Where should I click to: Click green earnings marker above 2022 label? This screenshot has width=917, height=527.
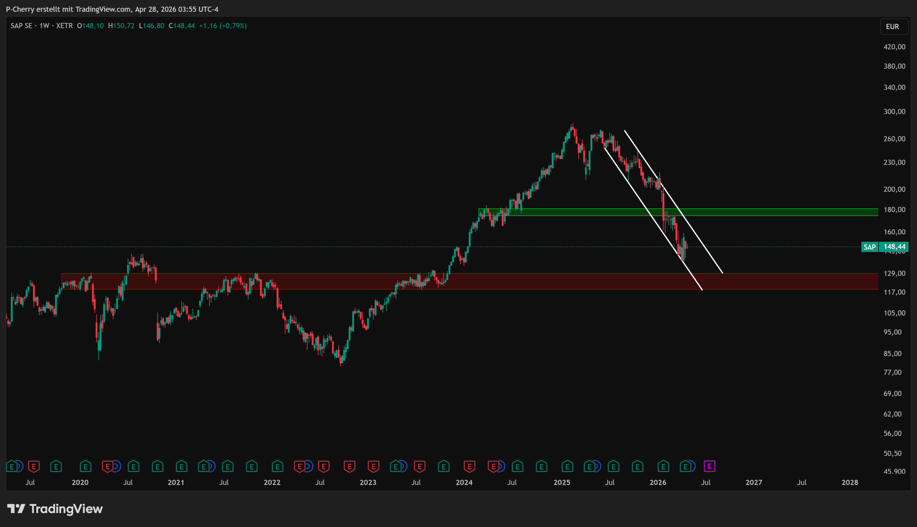277,466
